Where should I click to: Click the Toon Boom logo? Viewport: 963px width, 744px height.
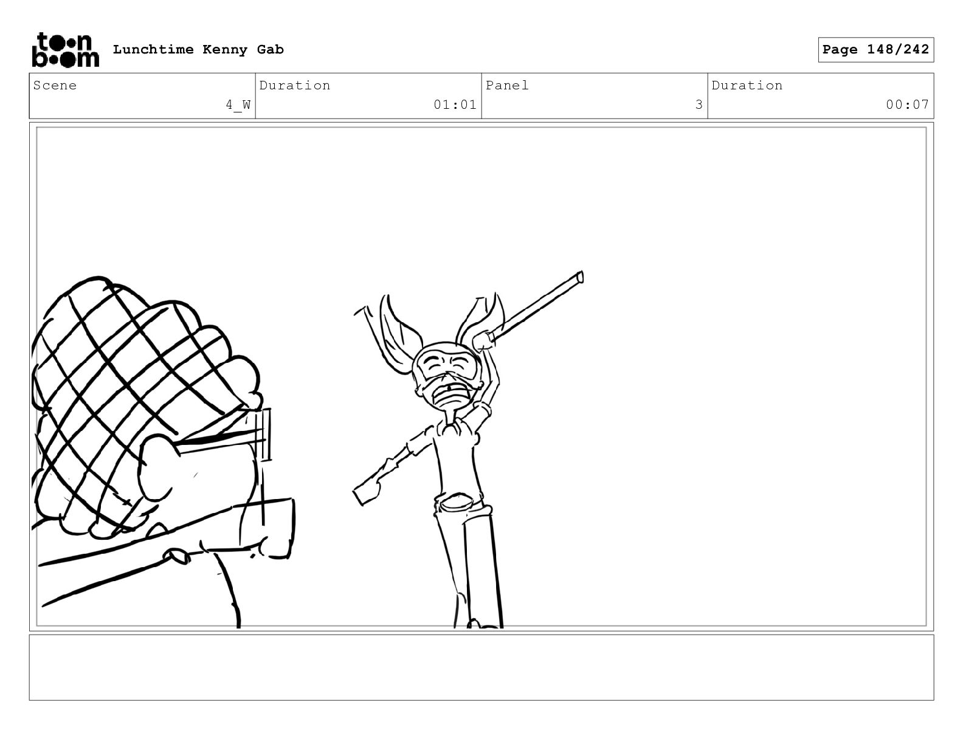(x=65, y=50)
